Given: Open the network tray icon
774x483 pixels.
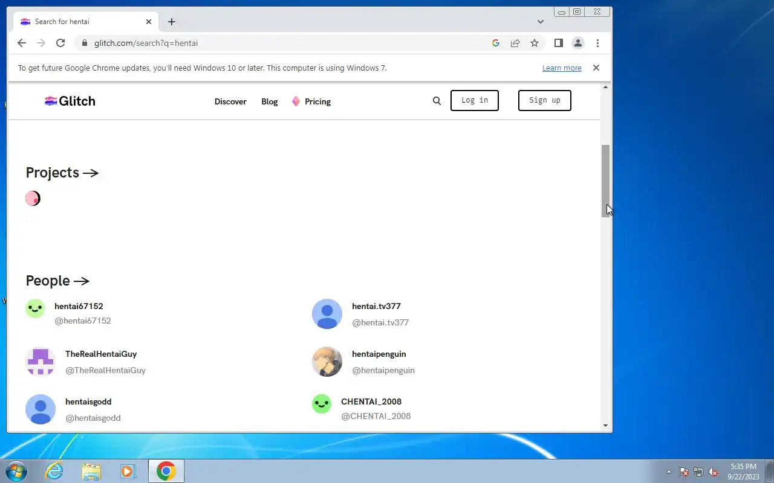Looking at the screenshot, I should click(x=698, y=472).
